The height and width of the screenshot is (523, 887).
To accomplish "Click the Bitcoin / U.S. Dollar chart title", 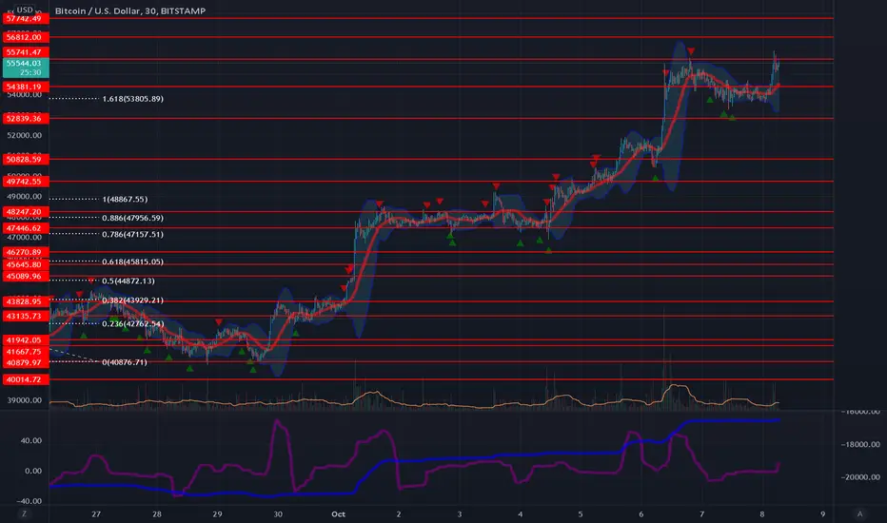I will 130,10.
